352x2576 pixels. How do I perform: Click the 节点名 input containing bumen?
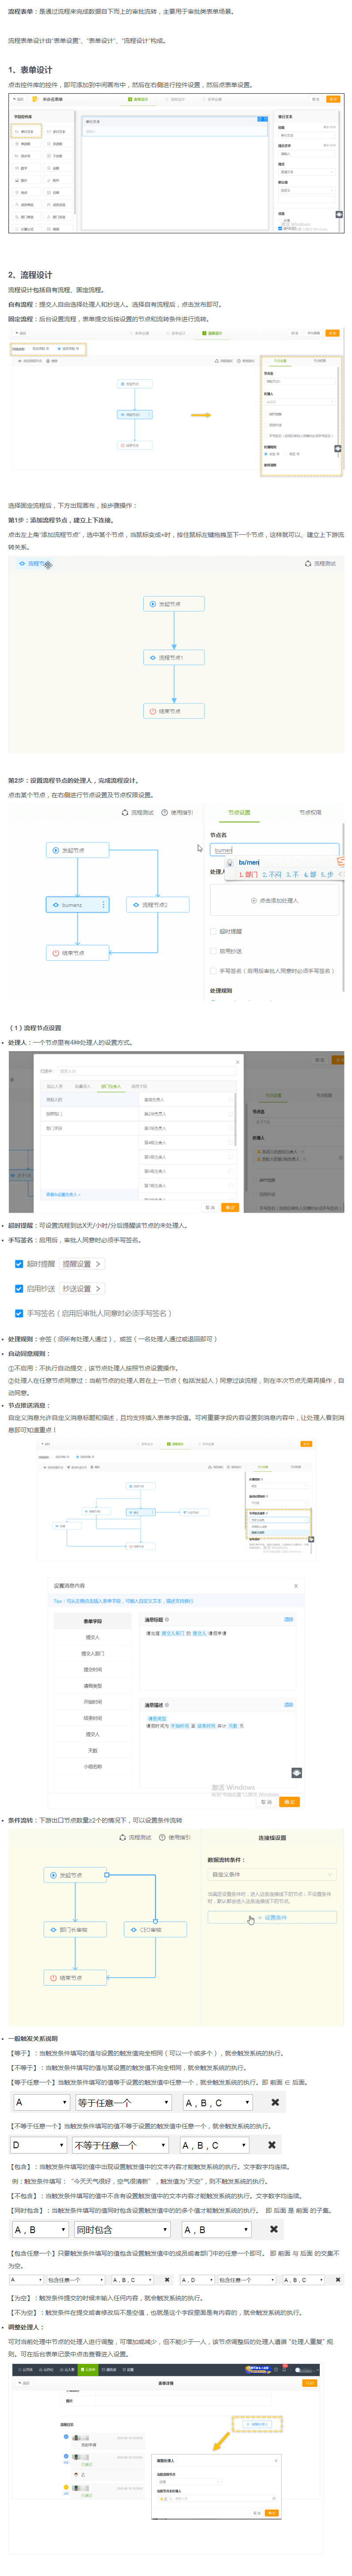[x=275, y=849]
